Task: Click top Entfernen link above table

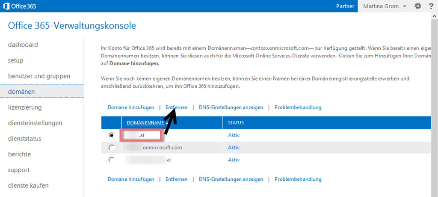Action: point(177,107)
